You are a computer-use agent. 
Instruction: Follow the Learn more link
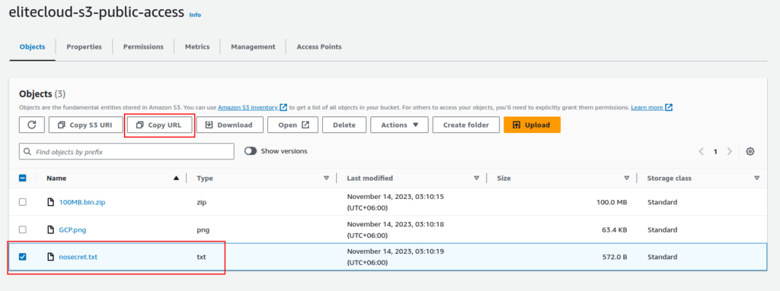point(647,107)
